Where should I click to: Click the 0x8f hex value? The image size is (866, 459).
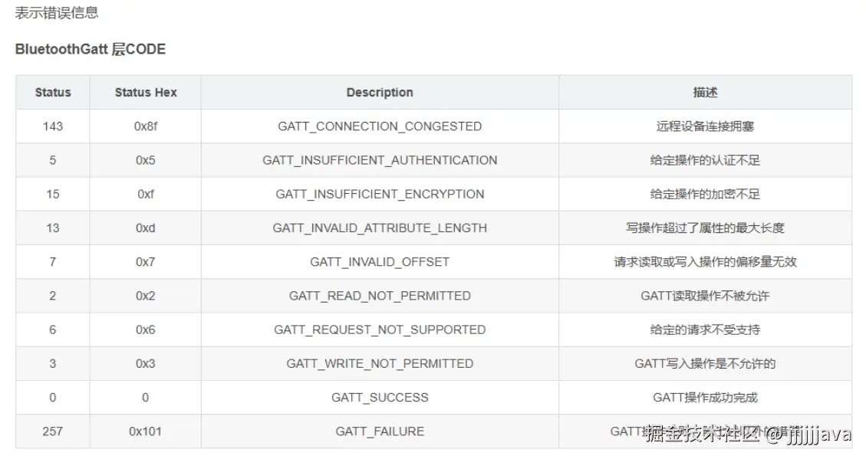pyautogui.click(x=146, y=126)
